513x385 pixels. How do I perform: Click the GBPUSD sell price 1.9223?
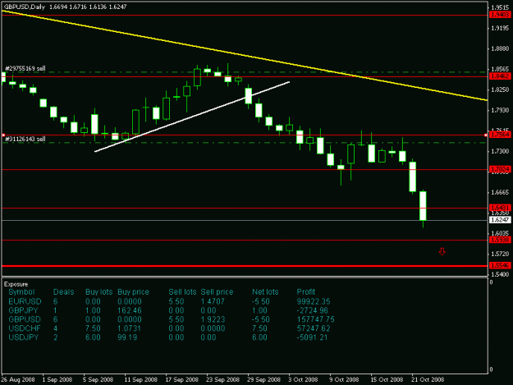point(213,319)
